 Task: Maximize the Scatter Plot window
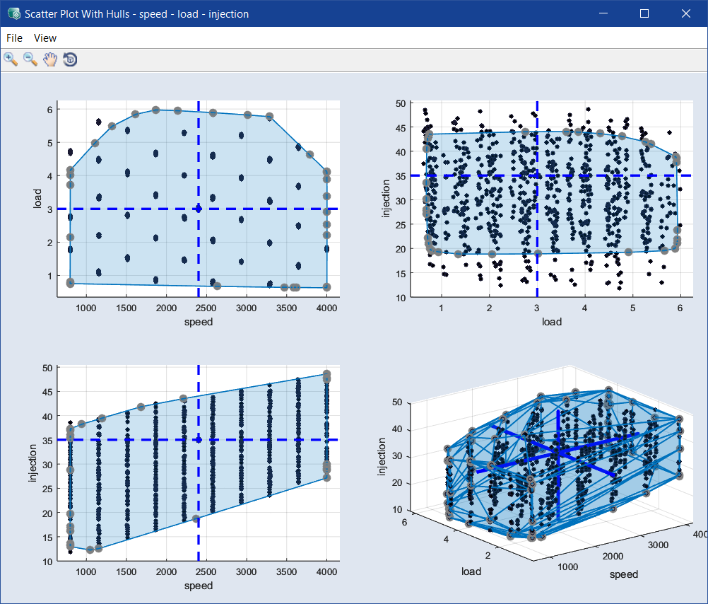644,13
